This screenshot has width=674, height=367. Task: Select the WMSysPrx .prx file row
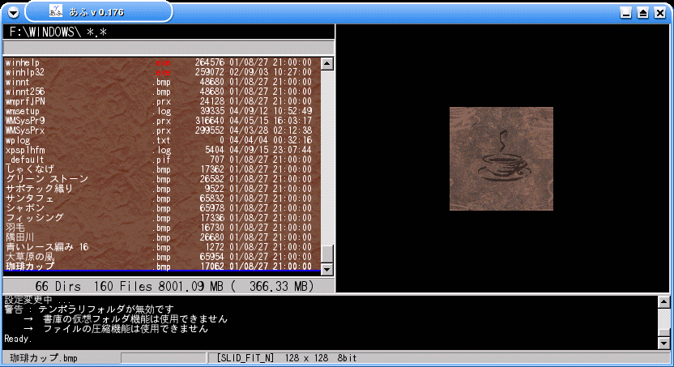[x=162, y=130]
